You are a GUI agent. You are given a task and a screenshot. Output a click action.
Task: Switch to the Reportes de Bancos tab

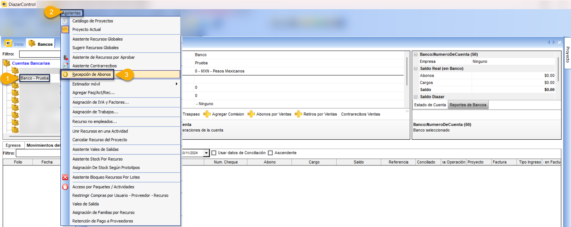click(468, 105)
